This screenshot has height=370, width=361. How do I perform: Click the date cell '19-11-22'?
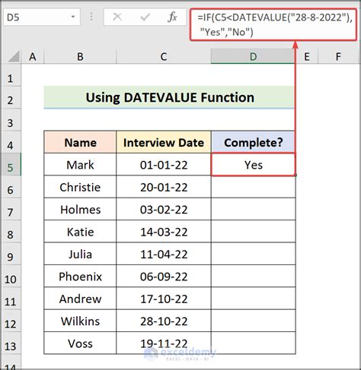click(164, 343)
